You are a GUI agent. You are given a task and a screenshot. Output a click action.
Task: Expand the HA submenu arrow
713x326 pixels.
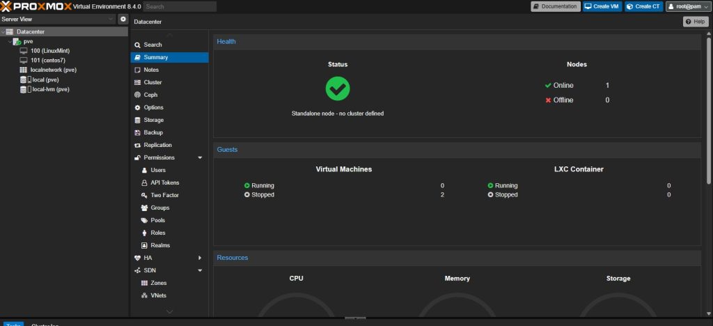200,258
